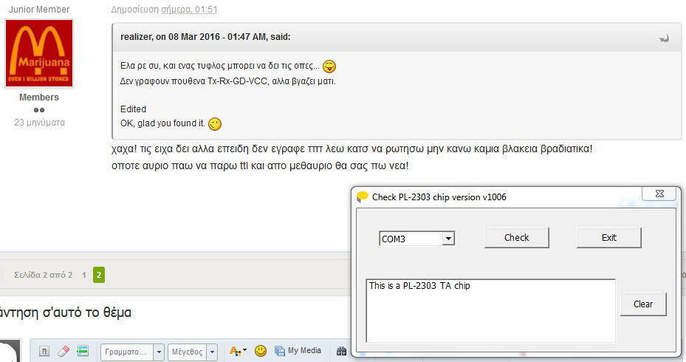Viewport: 686px width, 362px height.
Task: Click the 'OK, glad you found it.' text
Action: pos(162,123)
